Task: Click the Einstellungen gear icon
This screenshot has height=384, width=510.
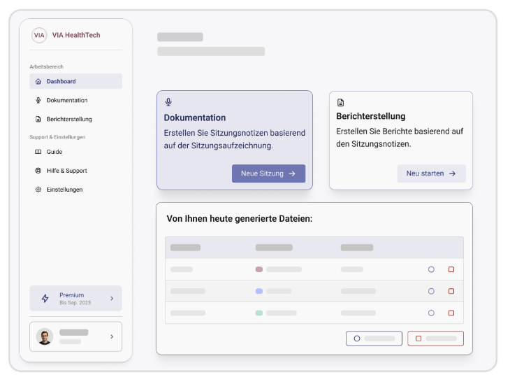Action: pos(38,190)
